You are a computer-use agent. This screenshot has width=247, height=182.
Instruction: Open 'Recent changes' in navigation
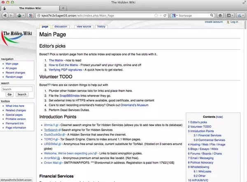point(16,72)
